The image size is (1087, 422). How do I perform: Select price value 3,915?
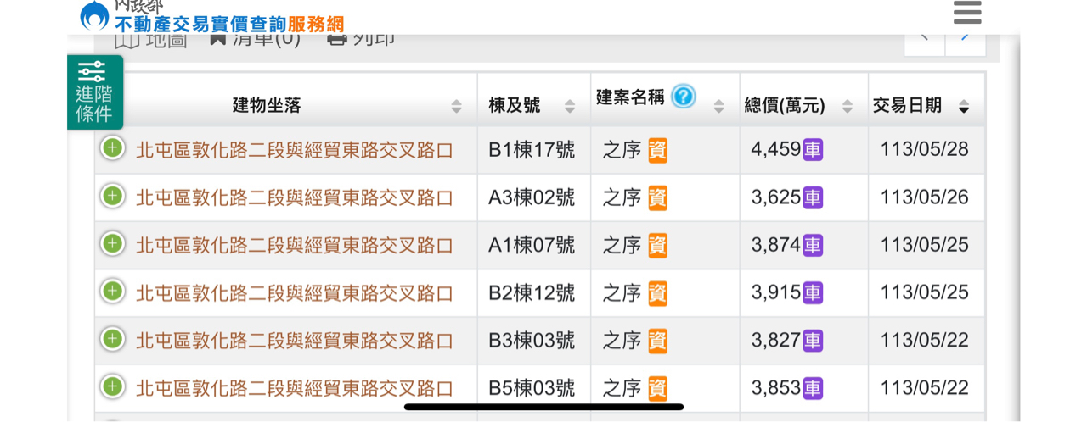point(775,293)
